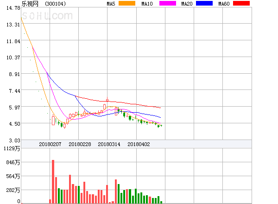Click the 4.50 price axis label

pos(14,124)
